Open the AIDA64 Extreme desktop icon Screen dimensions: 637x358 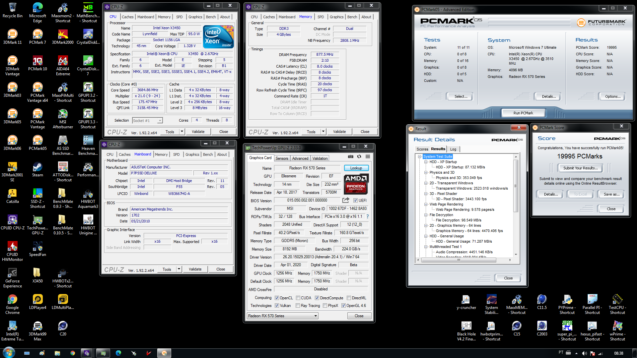(x=63, y=66)
